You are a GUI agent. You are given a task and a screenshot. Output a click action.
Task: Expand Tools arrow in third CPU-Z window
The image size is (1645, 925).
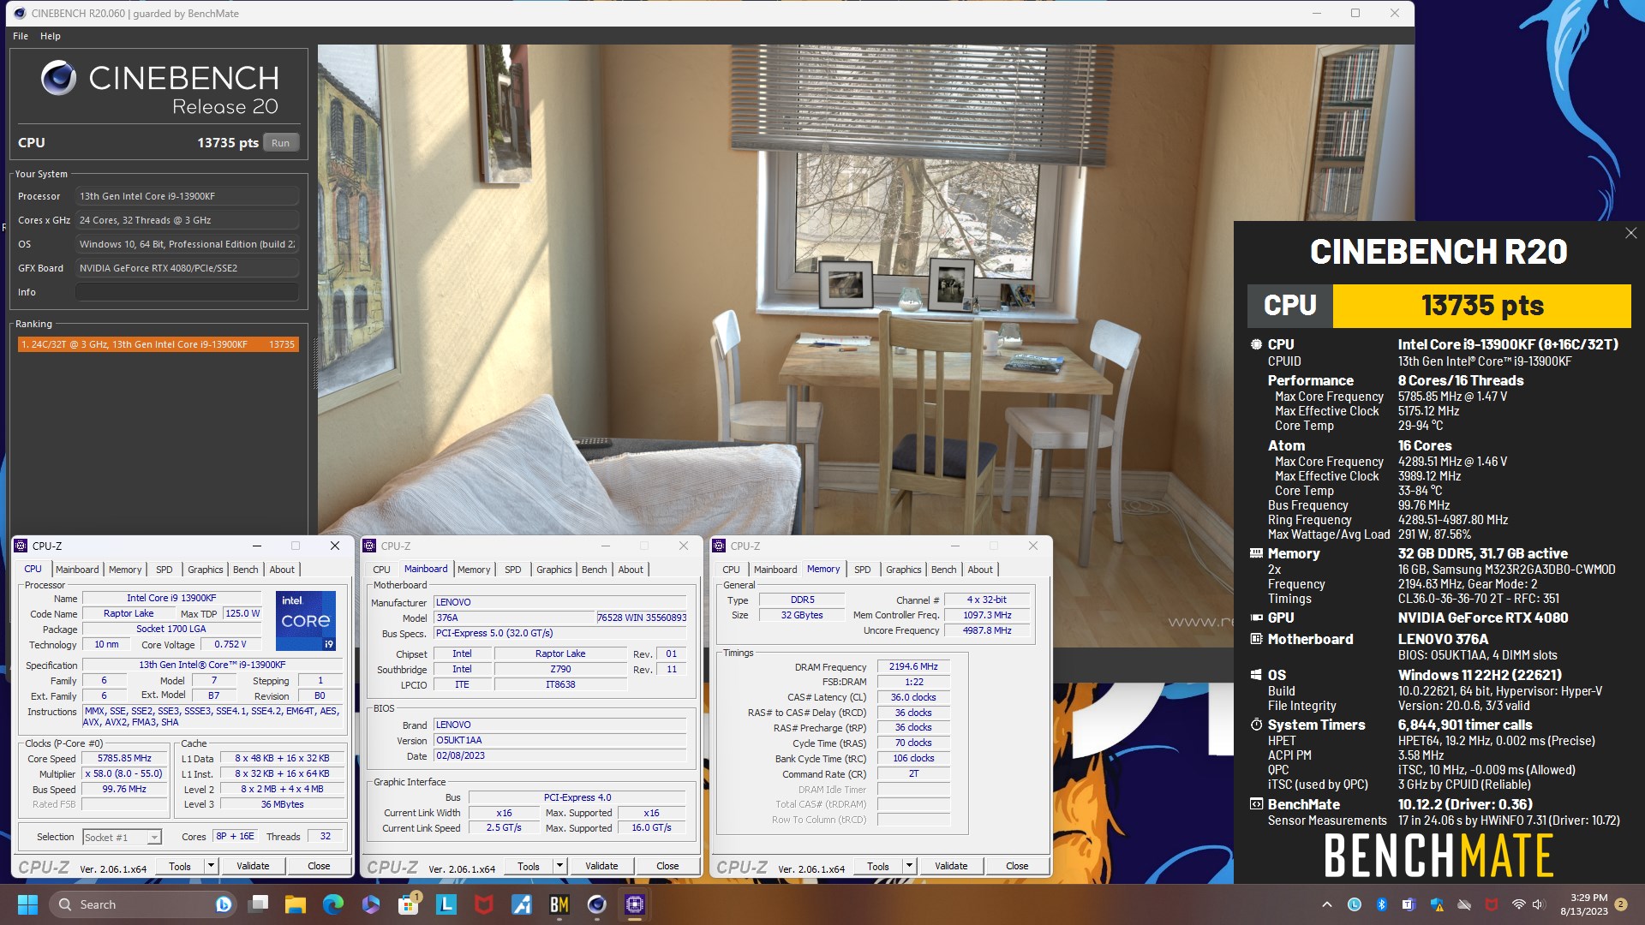(x=909, y=866)
